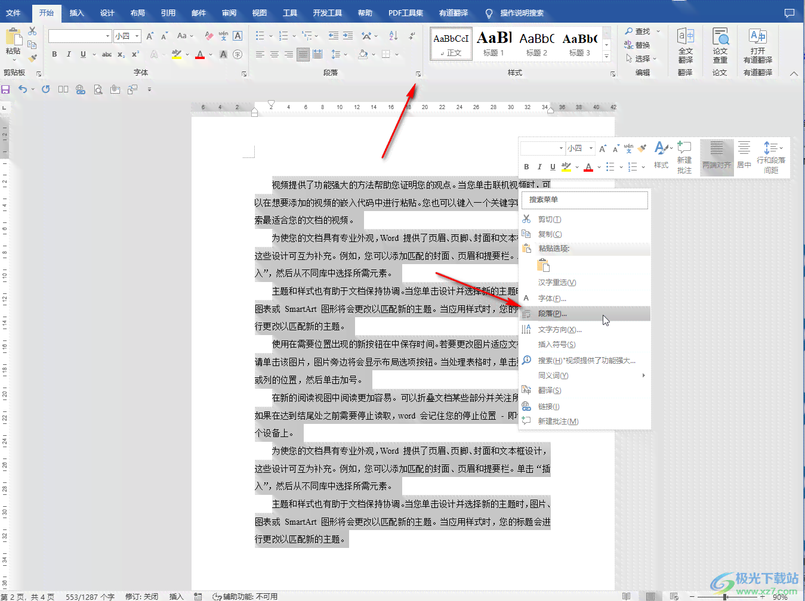805x601 pixels.
Task: Open the paragraph group dialog launcher
Action: click(x=418, y=74)
